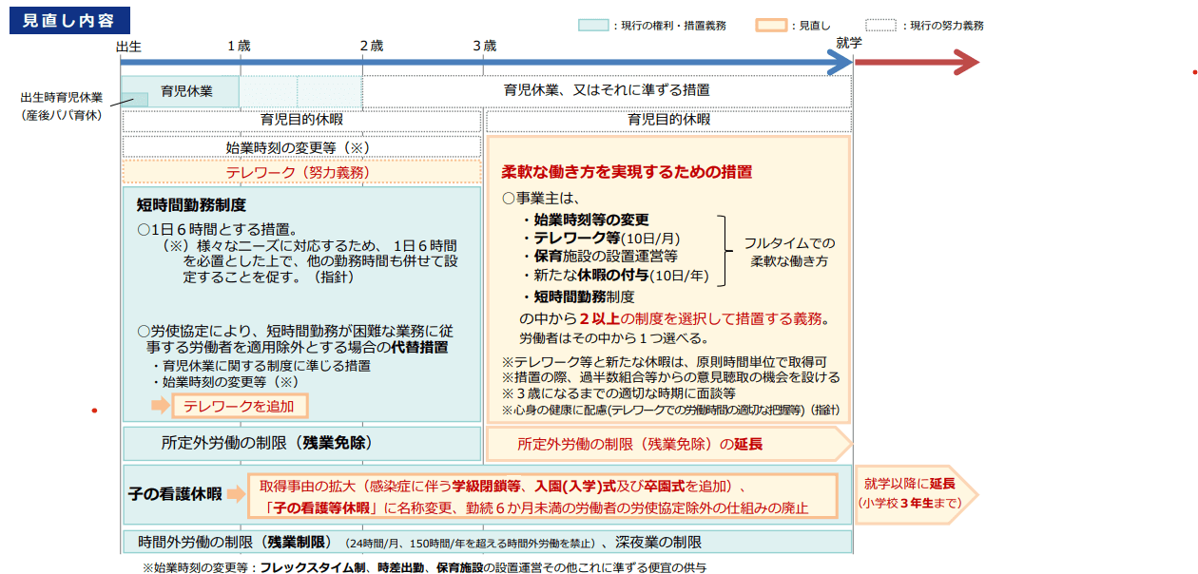Screen dimensions: 1198x574
Task: Select the 1歳 timeline label
Action: (x=240, y=45)
